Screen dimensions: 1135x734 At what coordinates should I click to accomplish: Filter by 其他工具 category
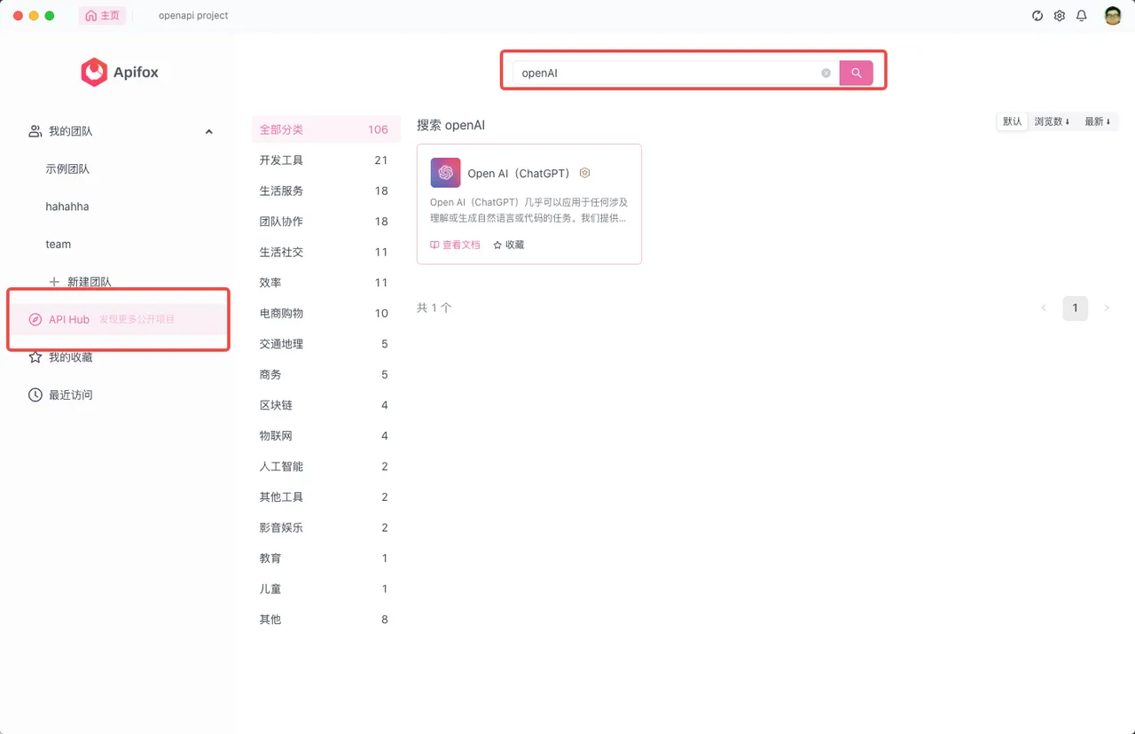[x=325, y=496]
